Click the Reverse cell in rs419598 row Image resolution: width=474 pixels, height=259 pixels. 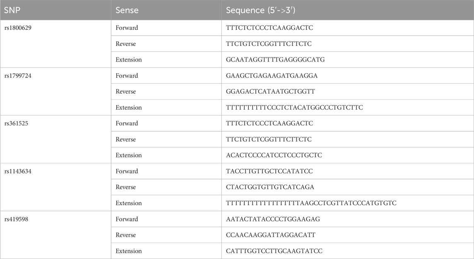click(166, 235)
